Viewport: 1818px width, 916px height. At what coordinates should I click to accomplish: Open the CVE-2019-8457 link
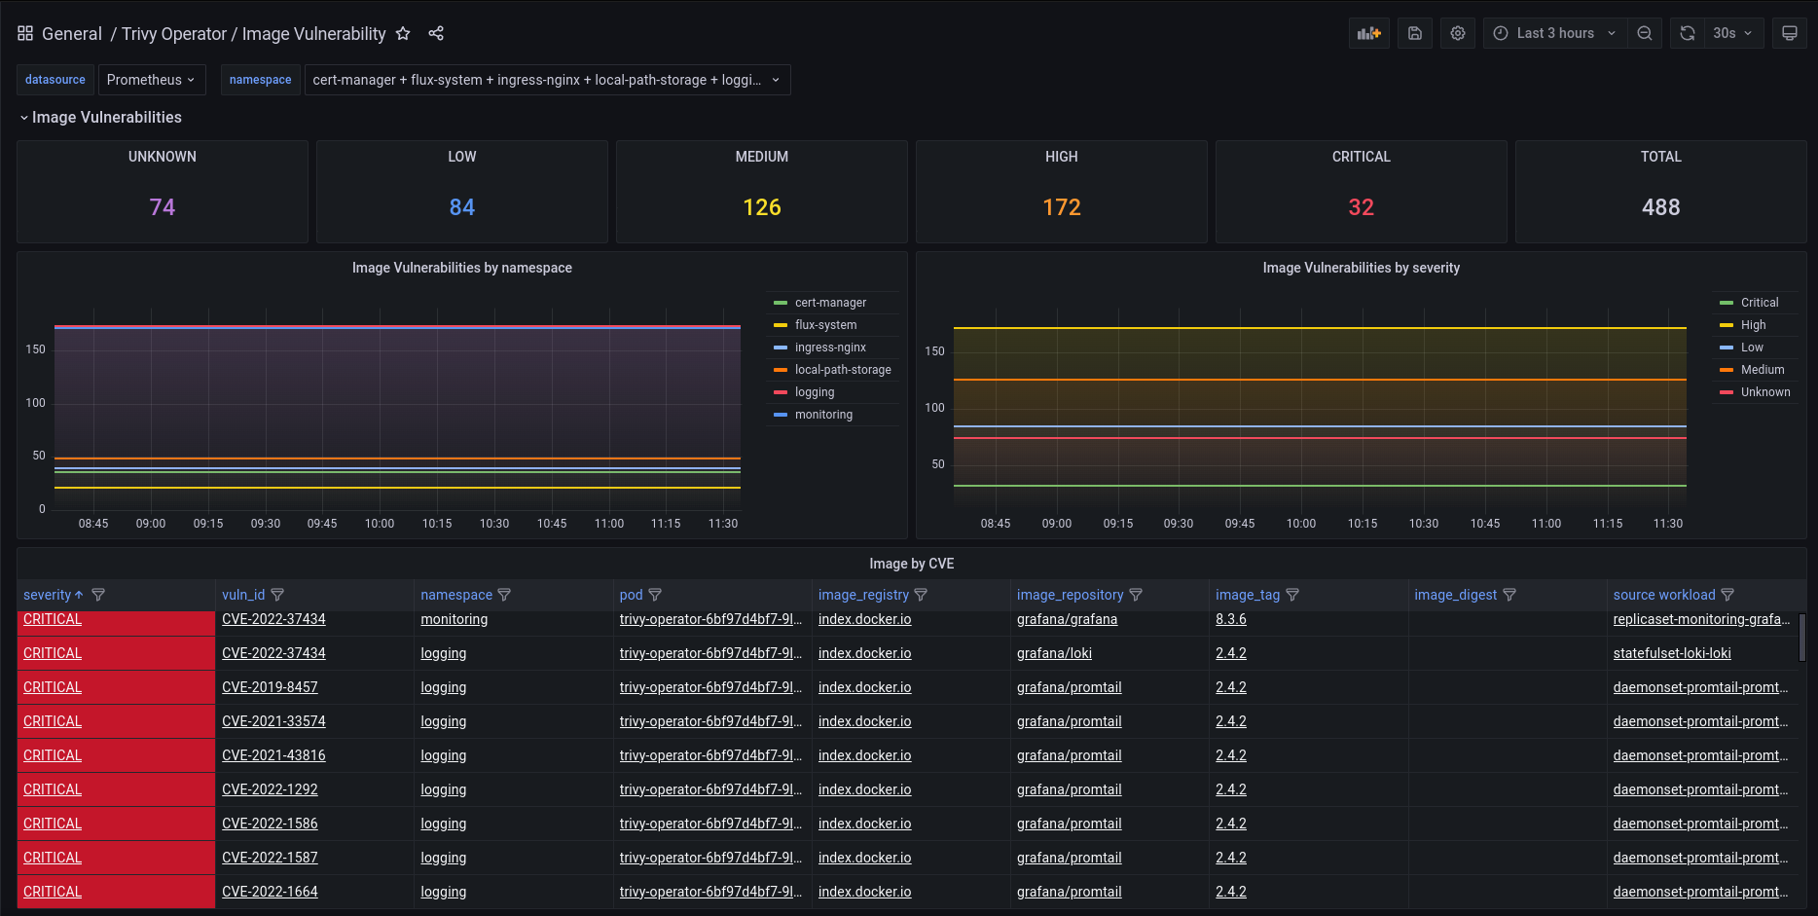point(270,687)
